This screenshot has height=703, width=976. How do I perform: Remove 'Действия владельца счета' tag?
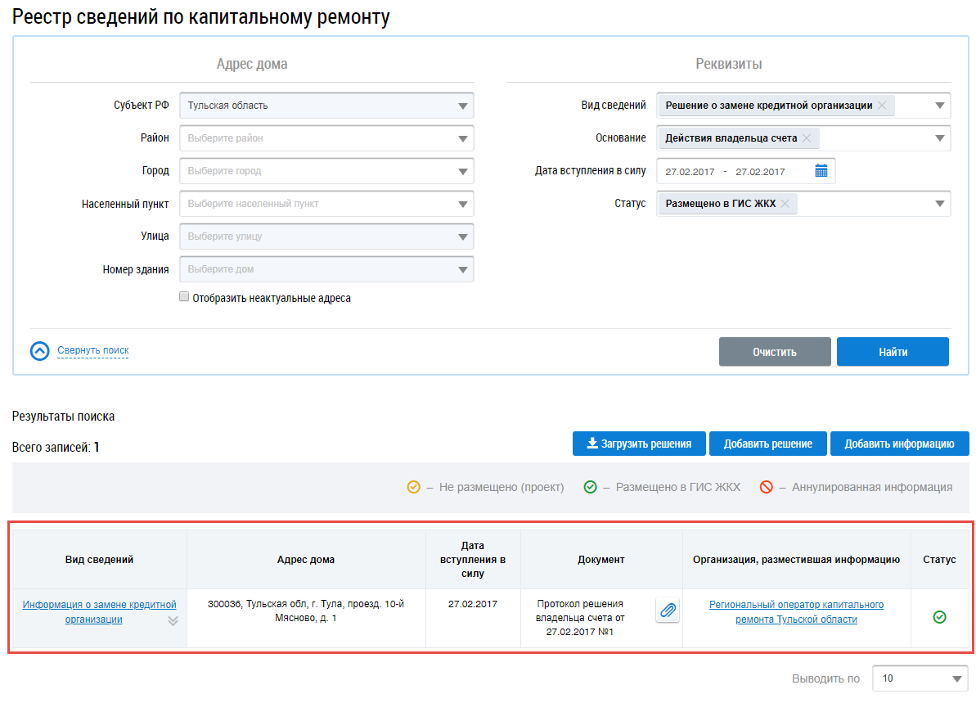pos(806,138)
